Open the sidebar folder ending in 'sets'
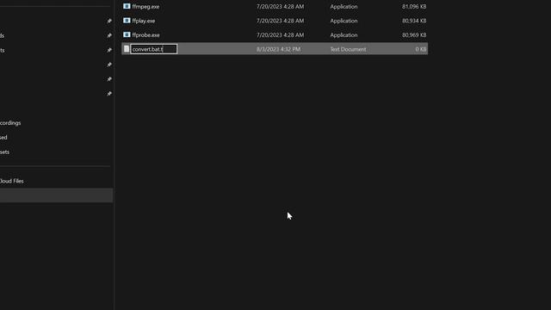Image resolution: width=551 pixels, height=310 pixels. [4, 152]
